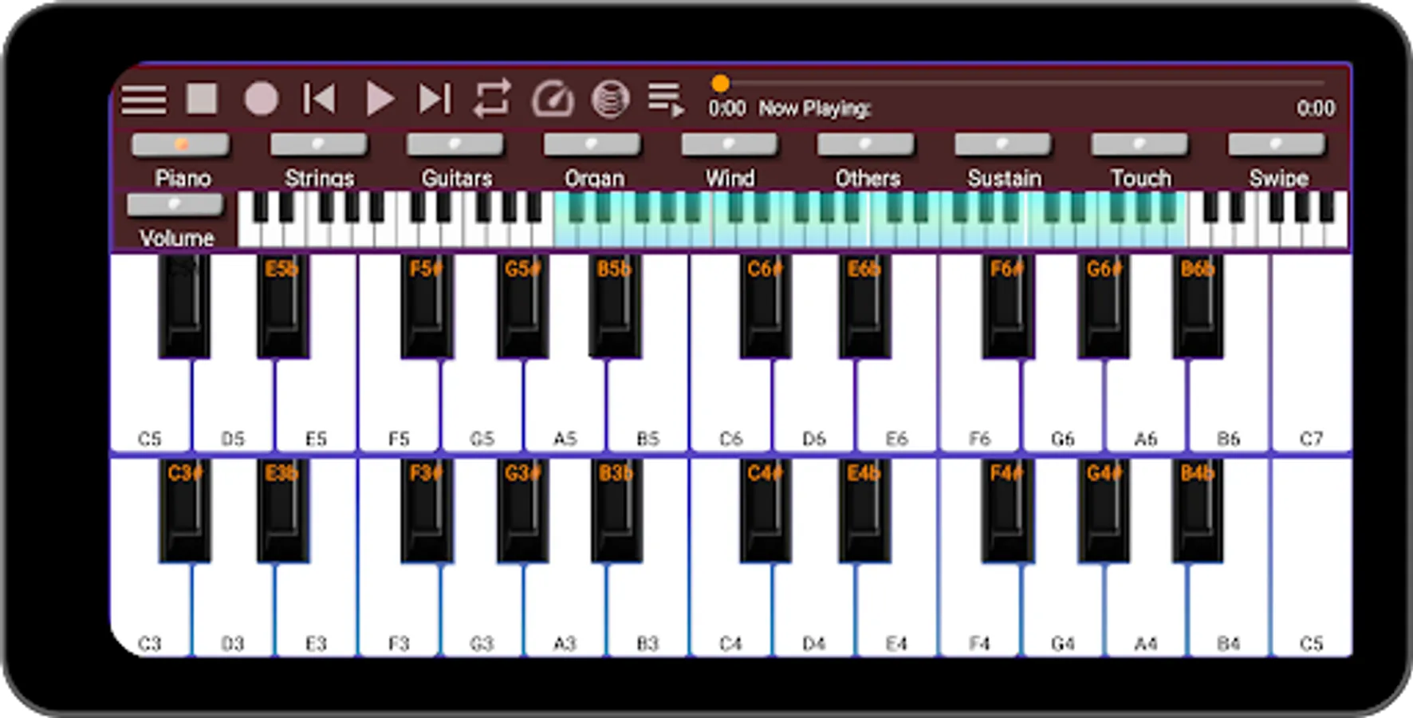Play the E3b black key

(x=283, y=511)
